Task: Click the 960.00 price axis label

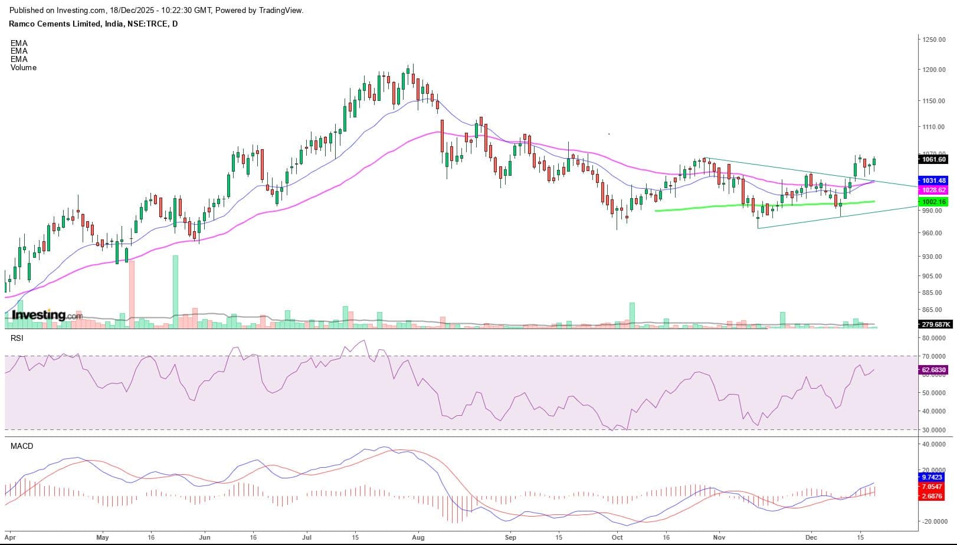Action: (x=932, y=233)
